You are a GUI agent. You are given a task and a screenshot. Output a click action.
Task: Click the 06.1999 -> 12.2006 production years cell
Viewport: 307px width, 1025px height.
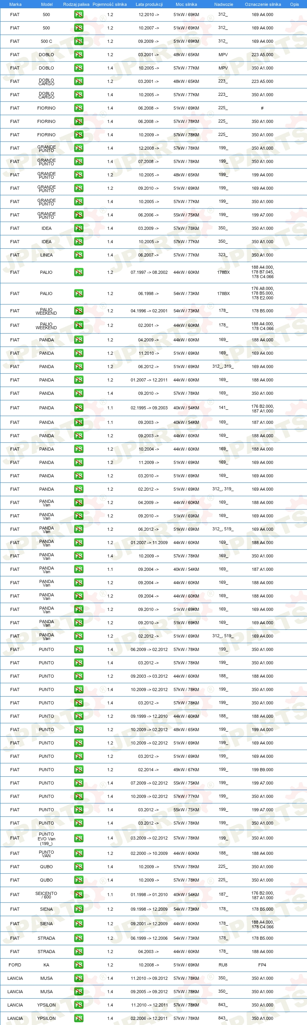[149, 938]
